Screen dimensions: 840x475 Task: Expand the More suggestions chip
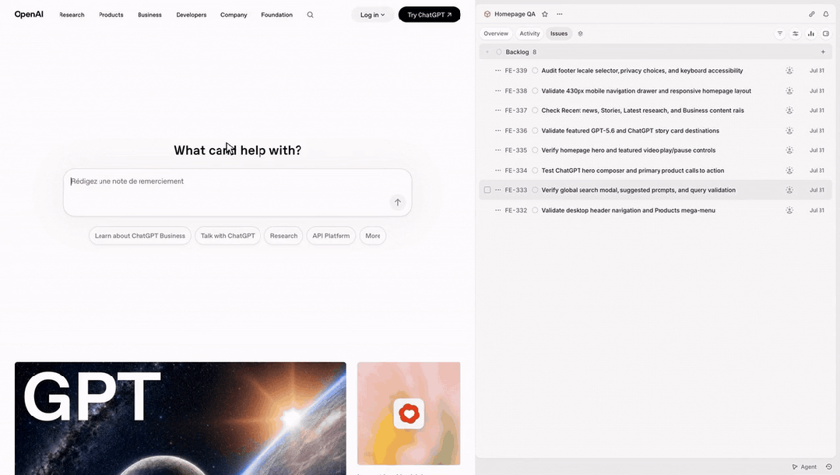[x=372, y=235]
